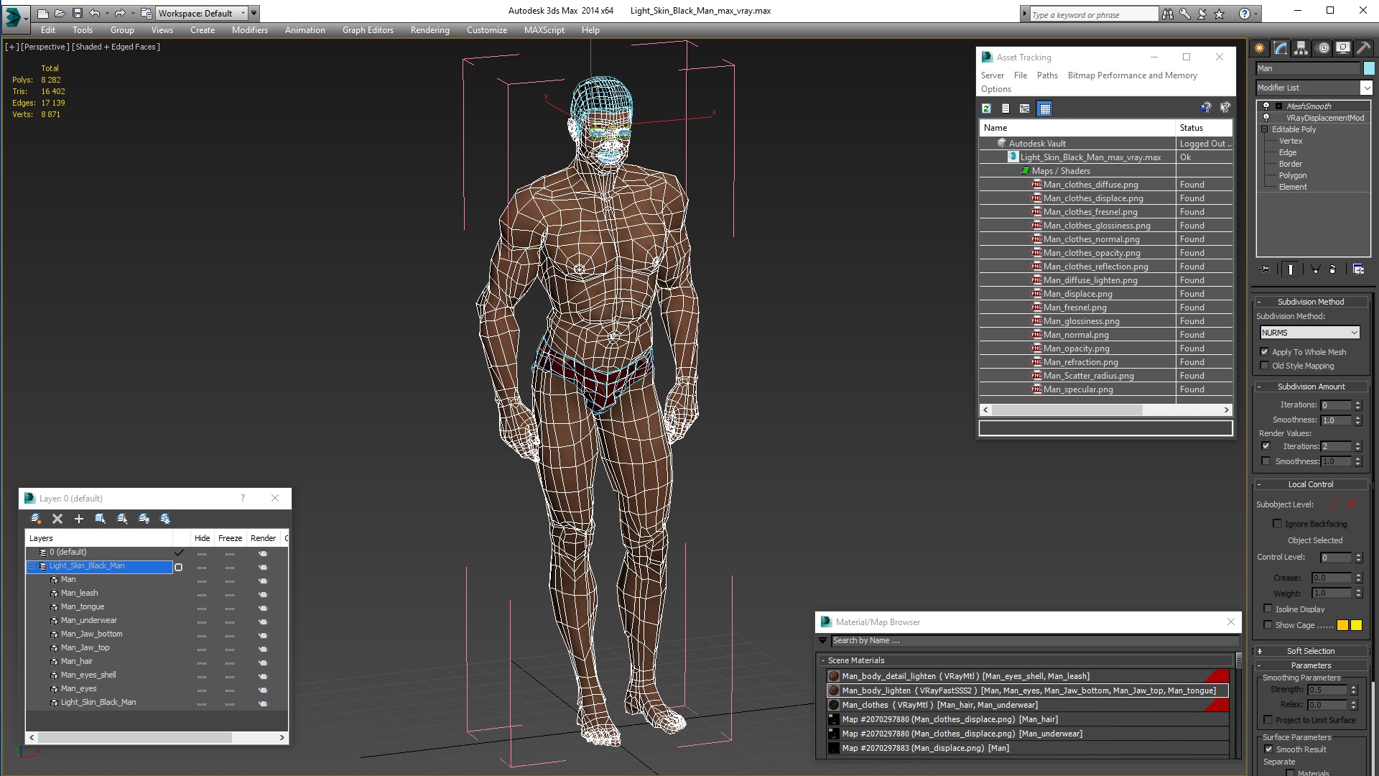The width and height of the screenshot is (1379, 776).
Task: Click Freeze/Unfreeze All Layers icon
Action: coord(165,519)
